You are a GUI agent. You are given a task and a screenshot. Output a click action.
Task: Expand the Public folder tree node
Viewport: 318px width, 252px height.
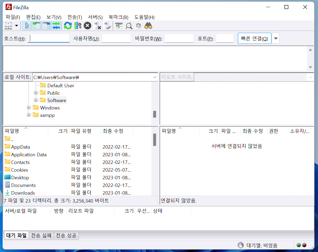[x=36, y=93]
